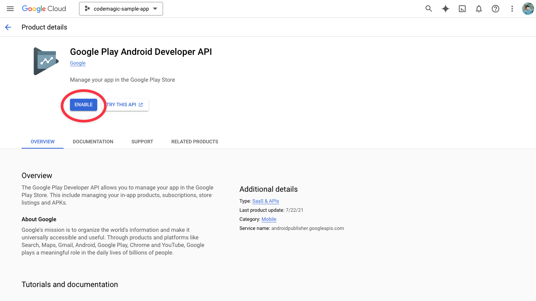Click the About Google subheading

(x=39, y=219)
